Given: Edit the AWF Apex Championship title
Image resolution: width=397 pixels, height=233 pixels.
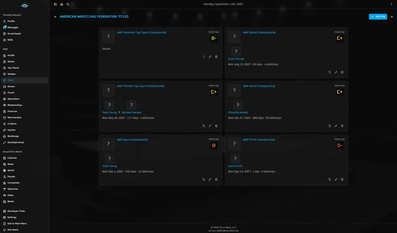Looking at the screenshot, I should coord(210,179).
